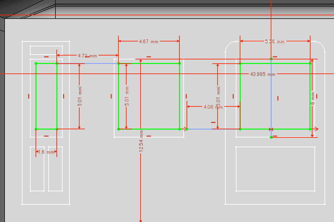This screenshot has height=222, width=334.
Task: Pick the green endpoint at top of blue vertical line
Action: (x=271, y=59)
